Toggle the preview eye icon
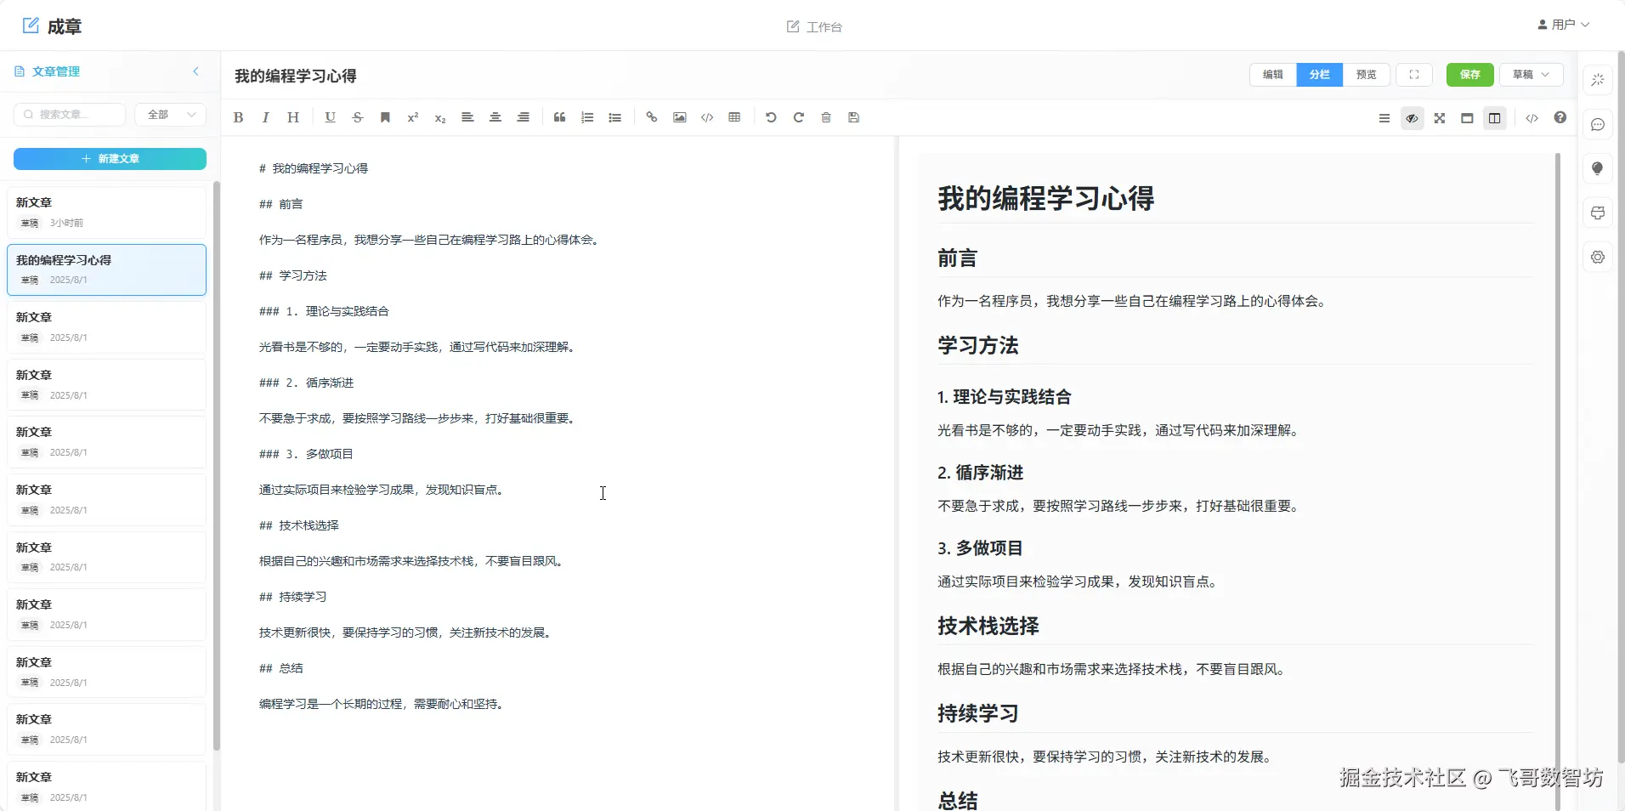This screenshot has height=811, width=1625. pyautogui.click(x=1413, y=118)
